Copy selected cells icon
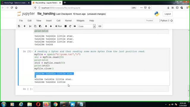This screenshot has width=190, height=107. pos(35,26)
